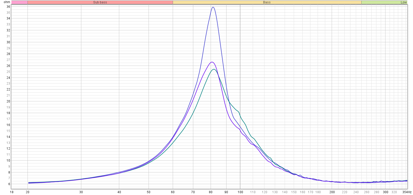Screen dimensions: 413x195
Task: Click the Bass band label
Action: [x=267, y=2]
